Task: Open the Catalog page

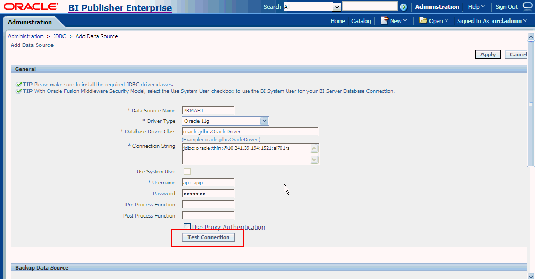Action: [x=361, y=21]
